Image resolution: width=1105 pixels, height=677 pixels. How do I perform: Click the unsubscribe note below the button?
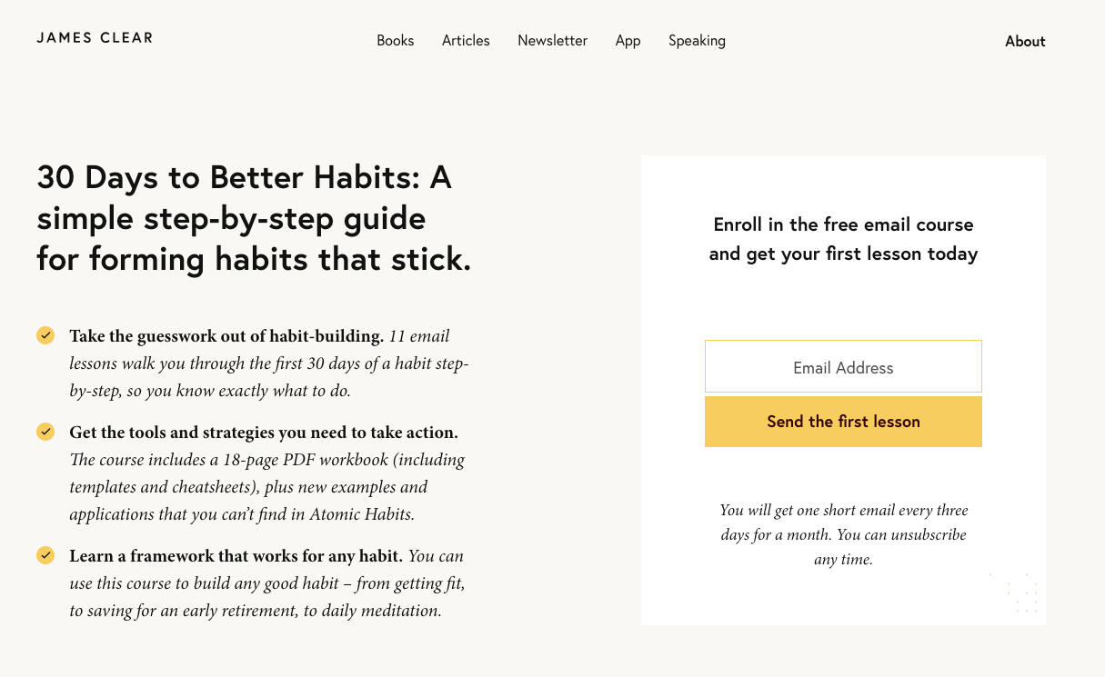(843, 534)
